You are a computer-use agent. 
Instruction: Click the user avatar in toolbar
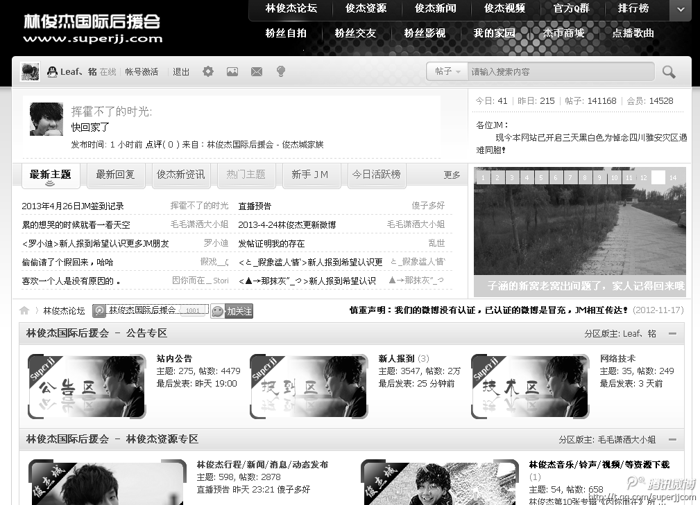click(31, 72)
